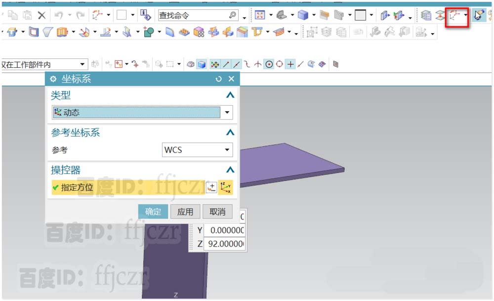Open the dropdown arrow beside undo
The height and width of the screenshot is (301, 494).
pos(70,15)
